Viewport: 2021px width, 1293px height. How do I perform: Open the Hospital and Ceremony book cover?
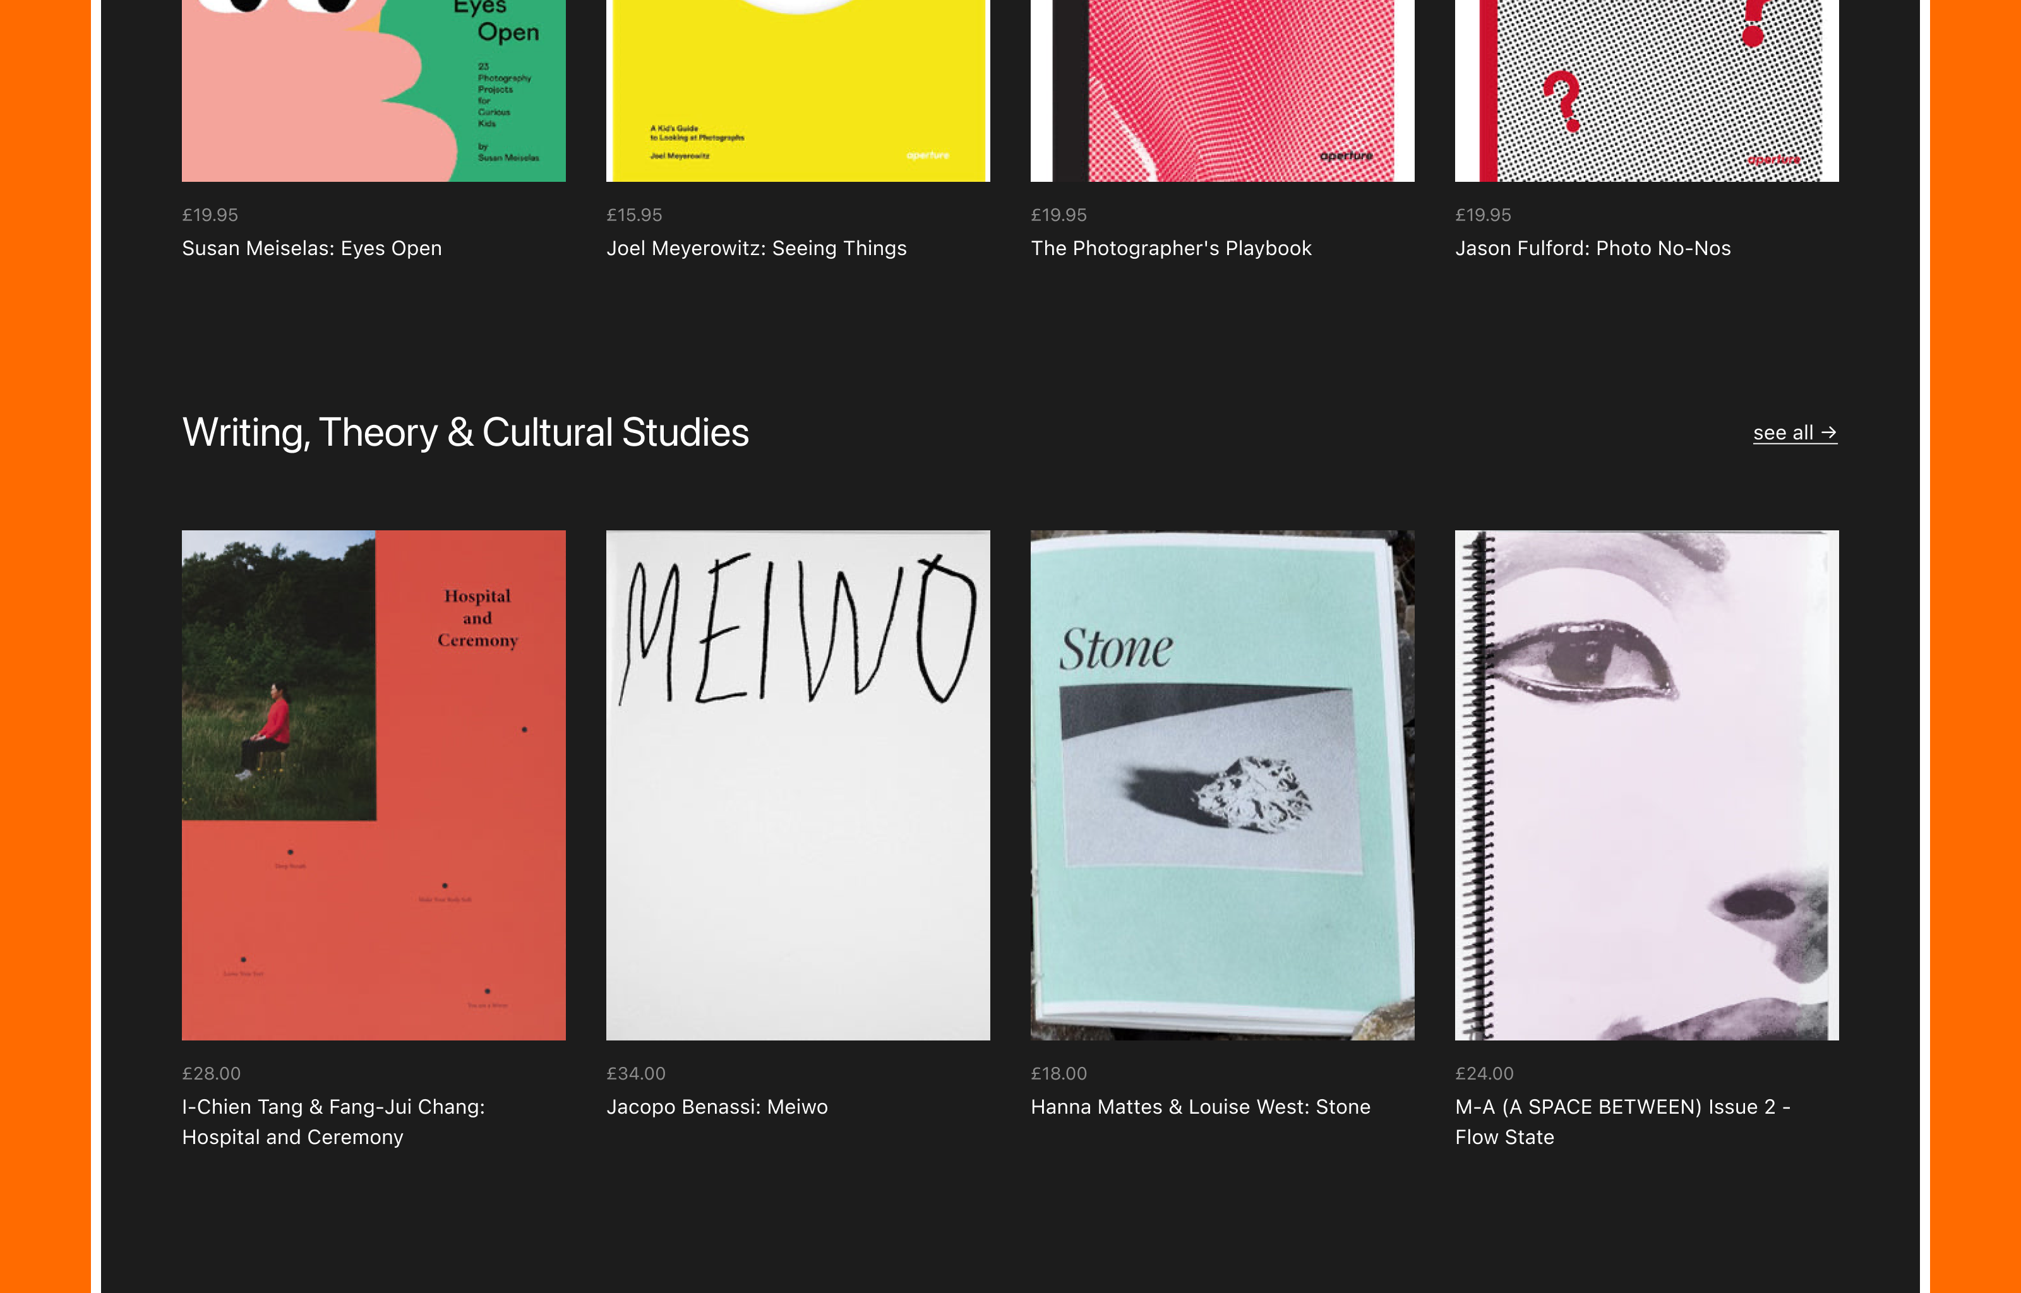click(x=374, y=784)
